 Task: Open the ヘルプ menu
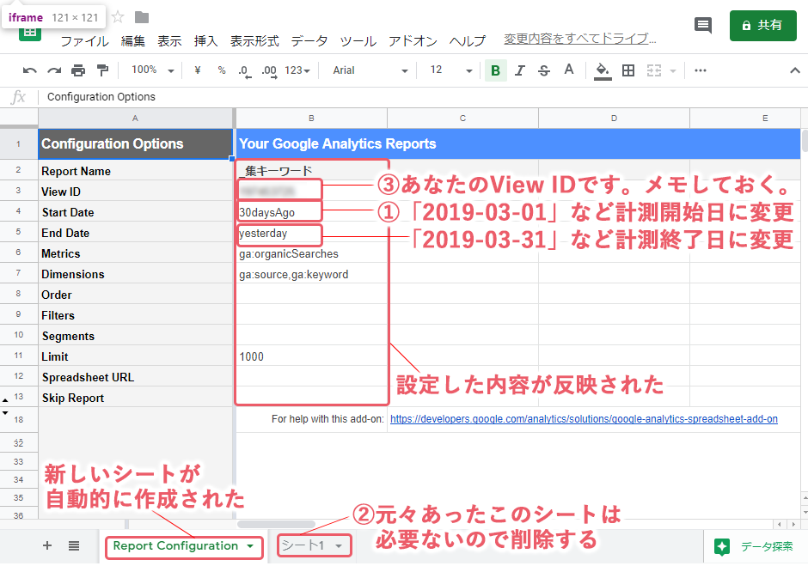[468, 41]
